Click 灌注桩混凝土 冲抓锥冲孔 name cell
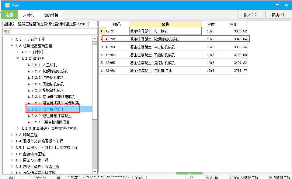Image resolution: width=292 pixels, height=179 pixels. pos(165,71)
